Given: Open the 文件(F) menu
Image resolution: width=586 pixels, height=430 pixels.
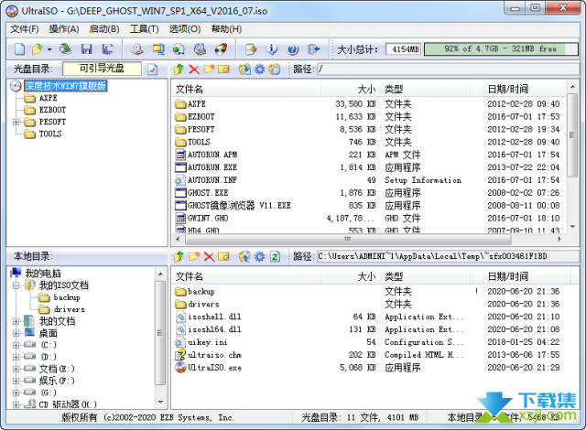Looking at the screenshot, I should (24, 28).
